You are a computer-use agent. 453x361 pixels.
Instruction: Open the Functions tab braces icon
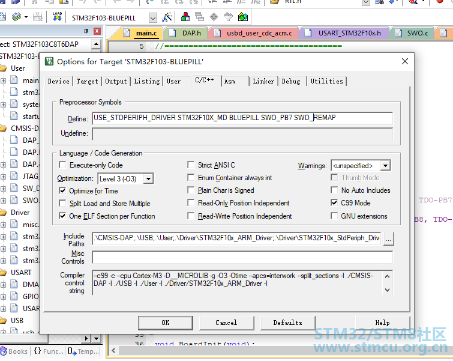(x=38, y=351)
